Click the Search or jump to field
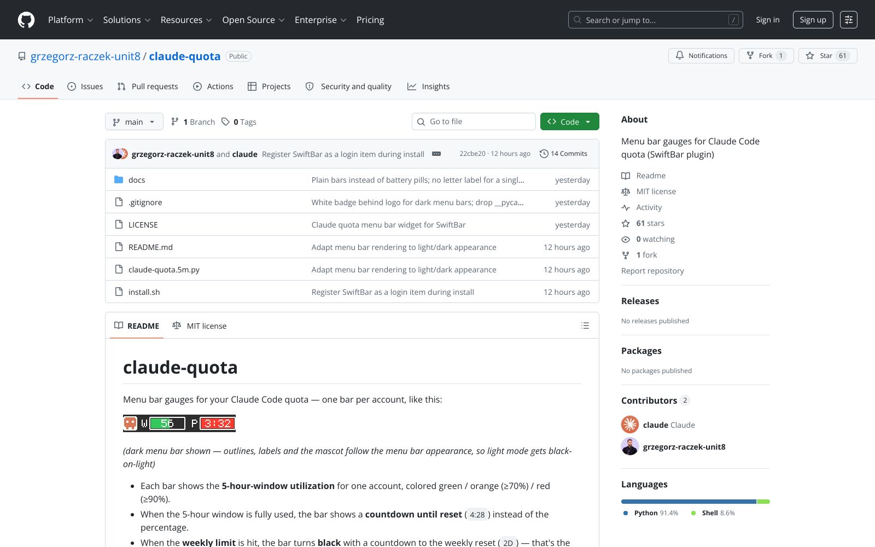 pyautogui.click(x=655, y=20)
